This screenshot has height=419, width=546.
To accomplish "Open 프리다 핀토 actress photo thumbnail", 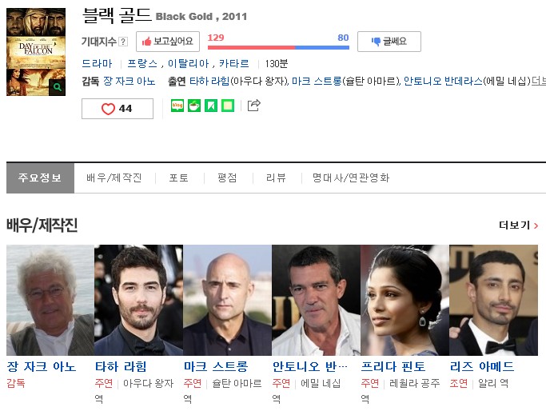I will pos(405,300).
